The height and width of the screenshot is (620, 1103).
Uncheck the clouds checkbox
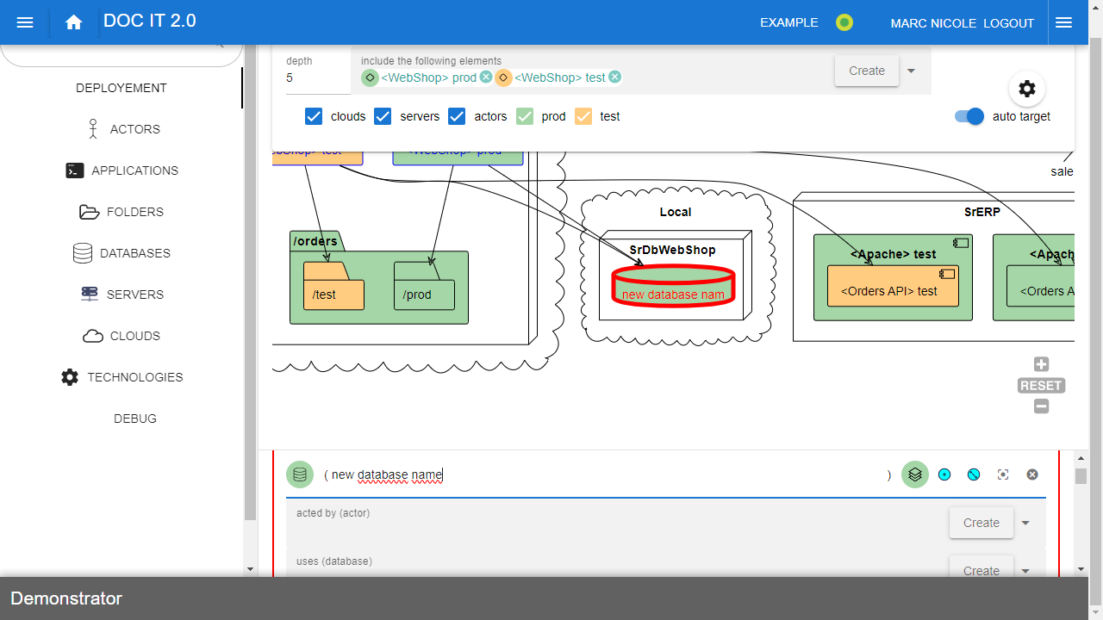(x=314, y=116)
